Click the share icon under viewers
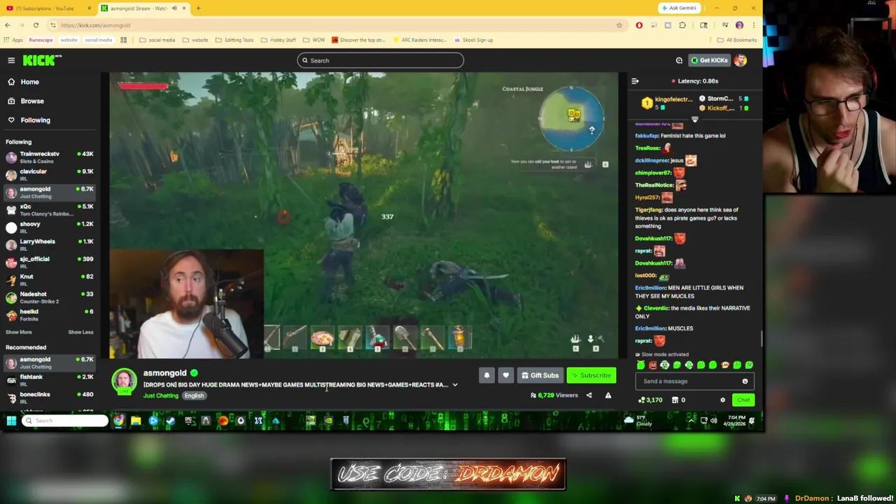The image size is (896, 504). click(589, 395)
